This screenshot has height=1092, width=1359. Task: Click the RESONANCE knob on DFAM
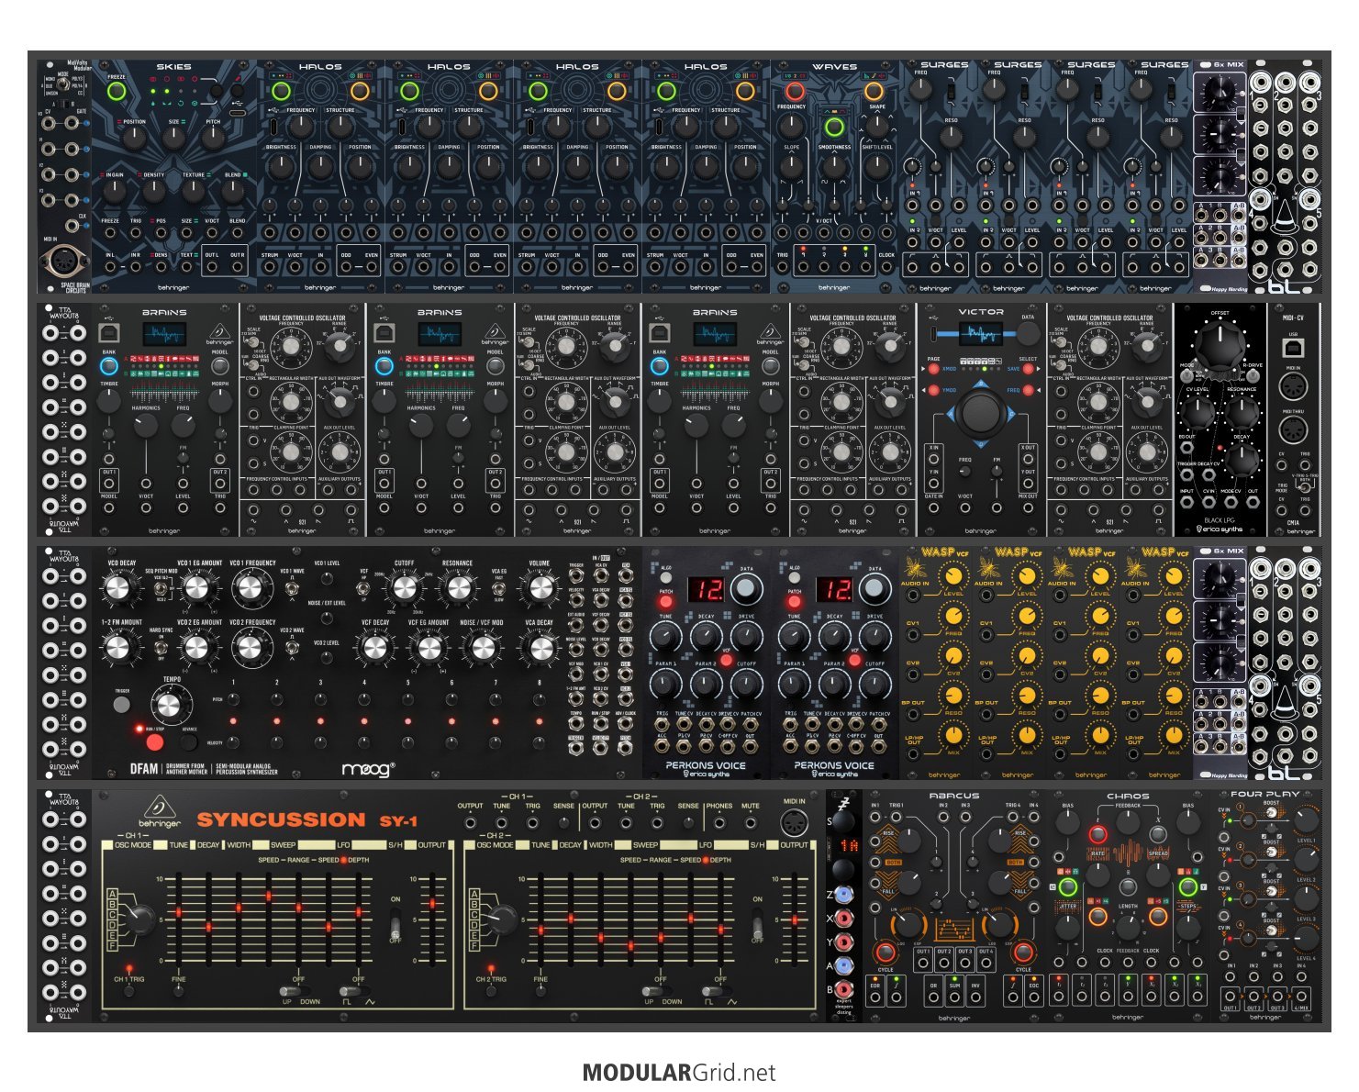click(458, 588)
